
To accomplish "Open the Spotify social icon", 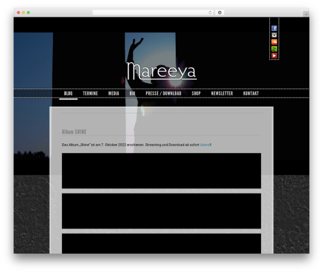I will click(x=274, y=49).
